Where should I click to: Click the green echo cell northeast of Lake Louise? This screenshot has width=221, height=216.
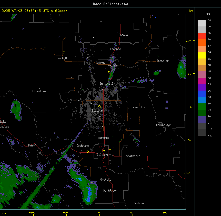(x=16, y=110)
